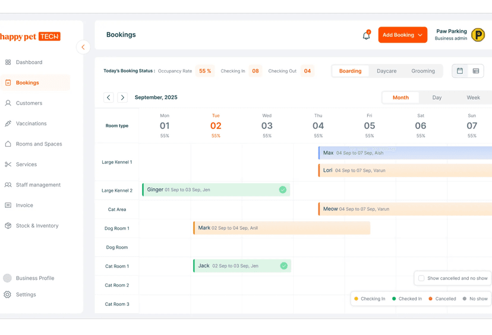Select the Grooming booking type
492x335 pixels.
click(423, 71)
